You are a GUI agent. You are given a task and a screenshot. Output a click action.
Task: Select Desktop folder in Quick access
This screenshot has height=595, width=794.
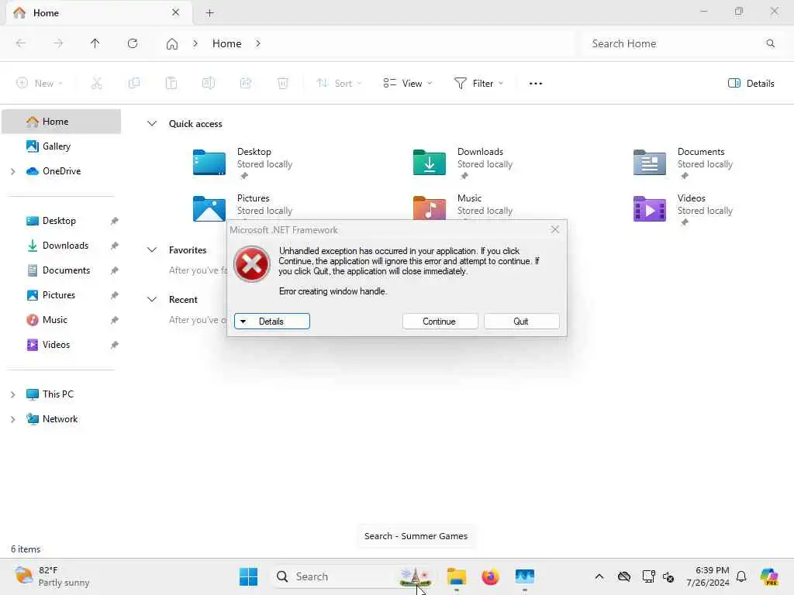(243, 163)
